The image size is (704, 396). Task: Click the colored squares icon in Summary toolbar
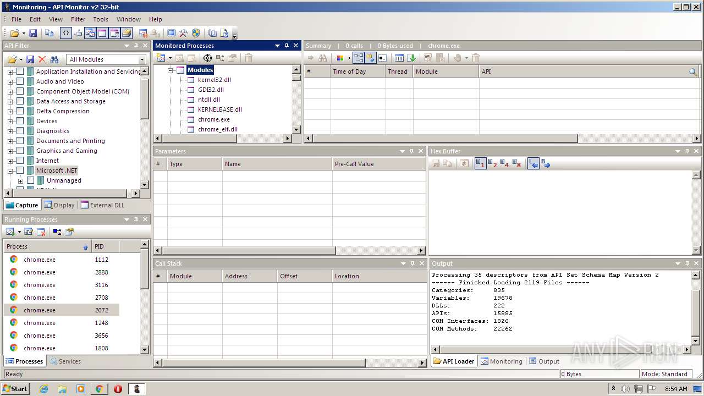[340, 58]
